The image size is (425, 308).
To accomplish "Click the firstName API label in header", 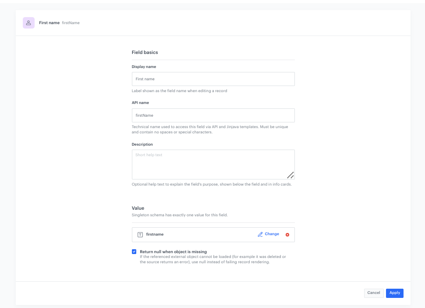I will point(71,23).
